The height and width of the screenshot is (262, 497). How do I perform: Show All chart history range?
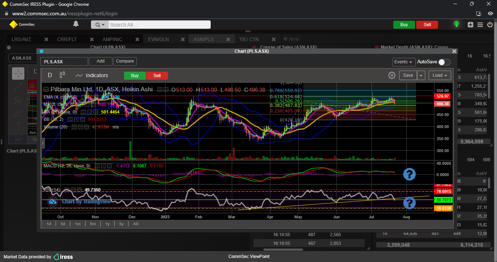pyautogui.click(x=136, y=224)
